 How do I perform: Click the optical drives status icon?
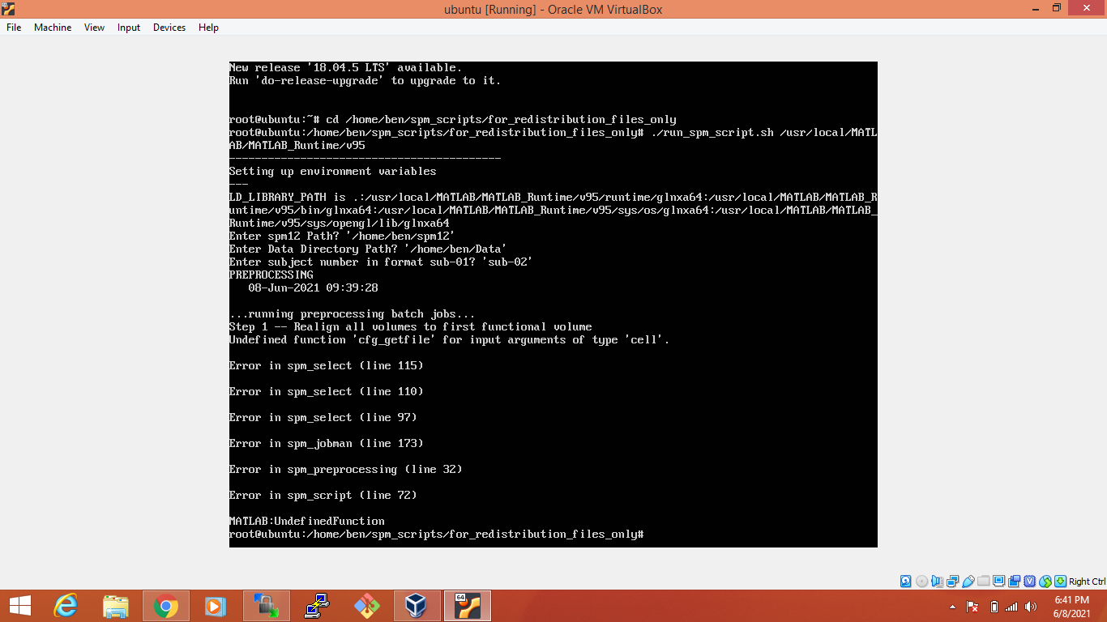click(x=922, y=581)
